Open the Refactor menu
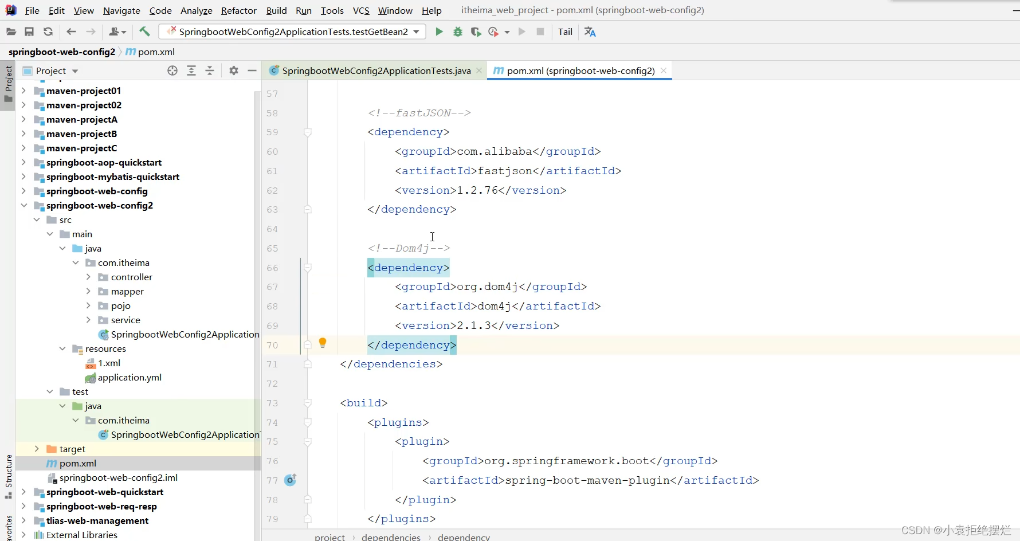The height and width of the screenshot is (541, 1020). (238, 10)
